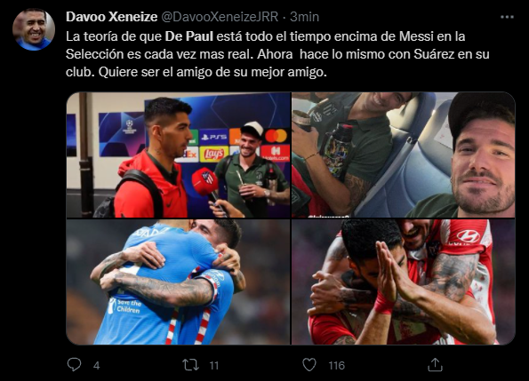Click the reply count 4
Screen dimensions: 529x381
click(97, 366)
